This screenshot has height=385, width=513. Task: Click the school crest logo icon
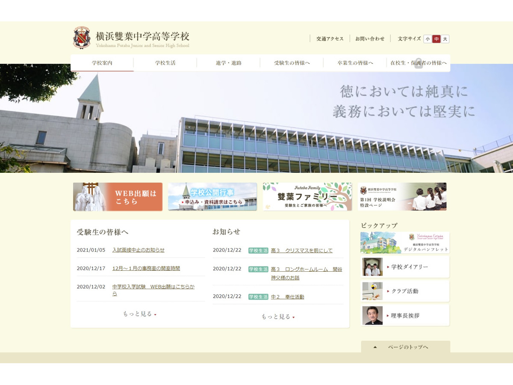coord(82,38)
